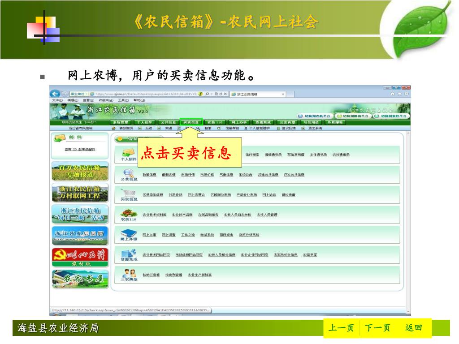Open the 万村联网工程 banner

coord(80,193)
